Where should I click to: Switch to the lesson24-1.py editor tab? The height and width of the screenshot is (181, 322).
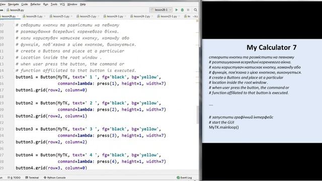click(115, 16)
